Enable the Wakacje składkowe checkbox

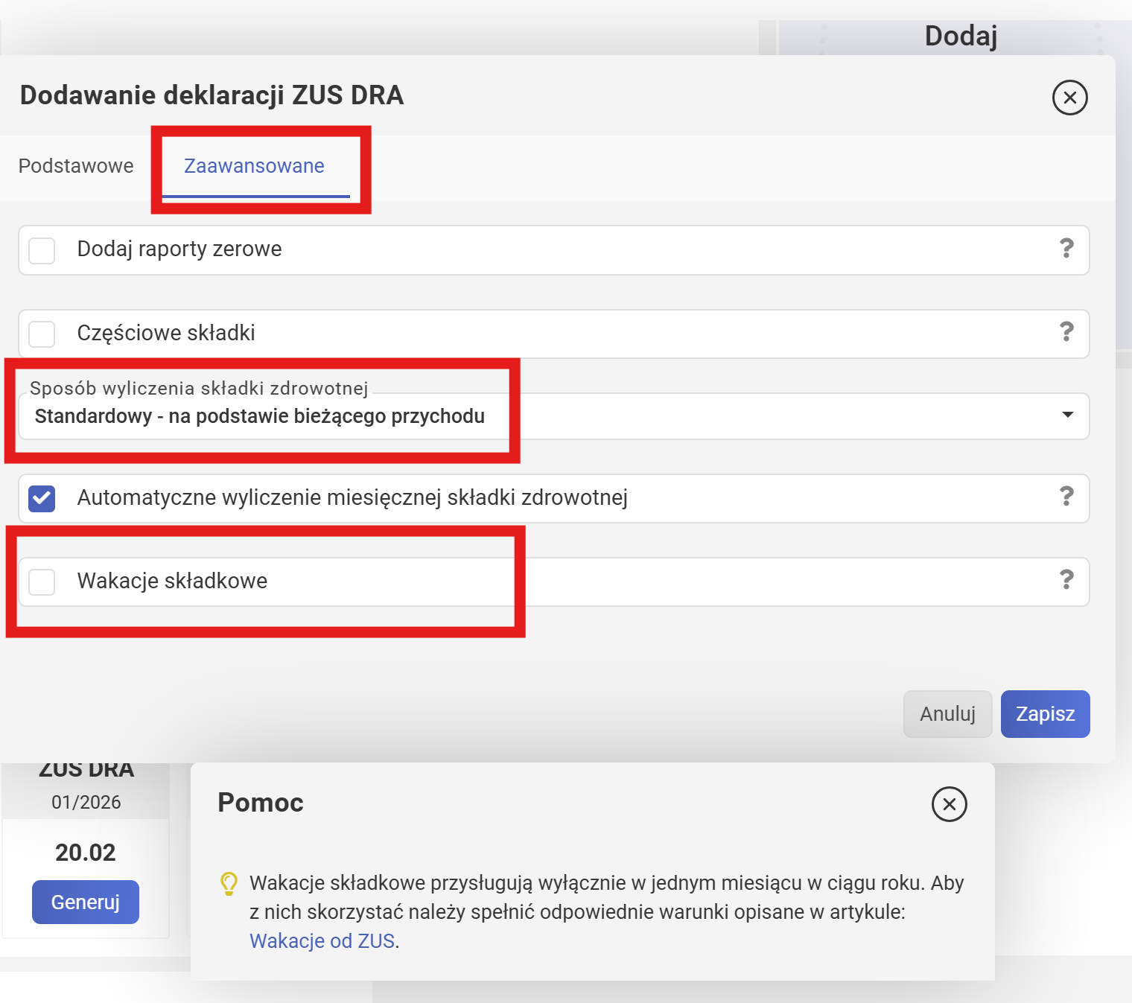(42, 582)
